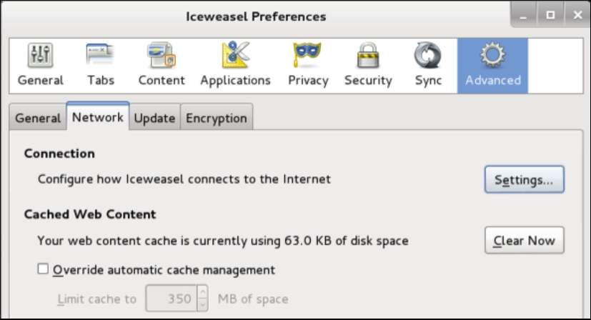The image size is (591, 320).
Task: Open connection Settings button
Action: 525,179
